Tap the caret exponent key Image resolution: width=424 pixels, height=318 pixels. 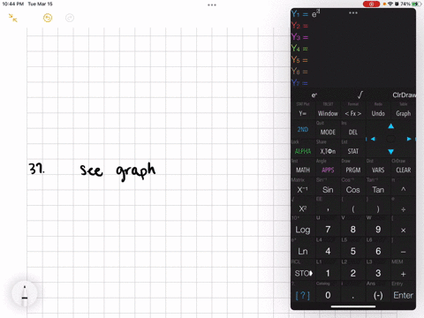click(403, 190)
